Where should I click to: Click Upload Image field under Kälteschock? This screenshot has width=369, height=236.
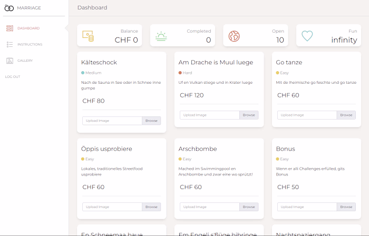coord(112,121)
